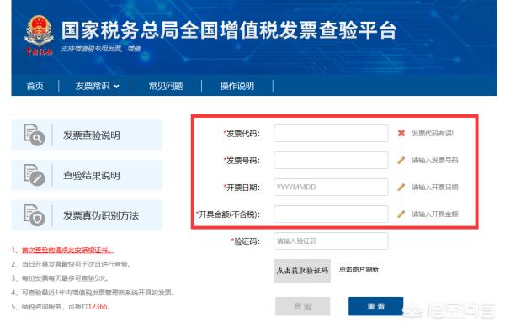Open 发票真伪识别方法 side panel button
505x328 pixels.
coord(87,215)
